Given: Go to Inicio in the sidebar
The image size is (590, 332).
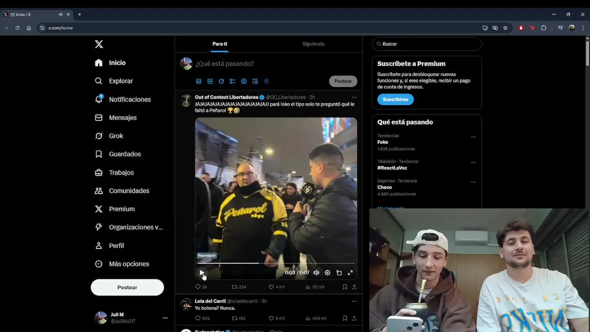Looking at the screenshot, I should tap(110, 63).
